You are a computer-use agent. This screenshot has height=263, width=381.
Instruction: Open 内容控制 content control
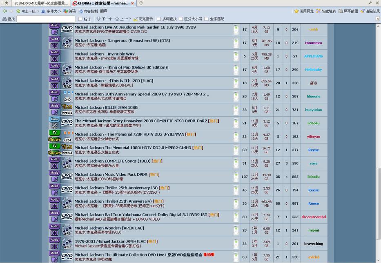point(88,11)
